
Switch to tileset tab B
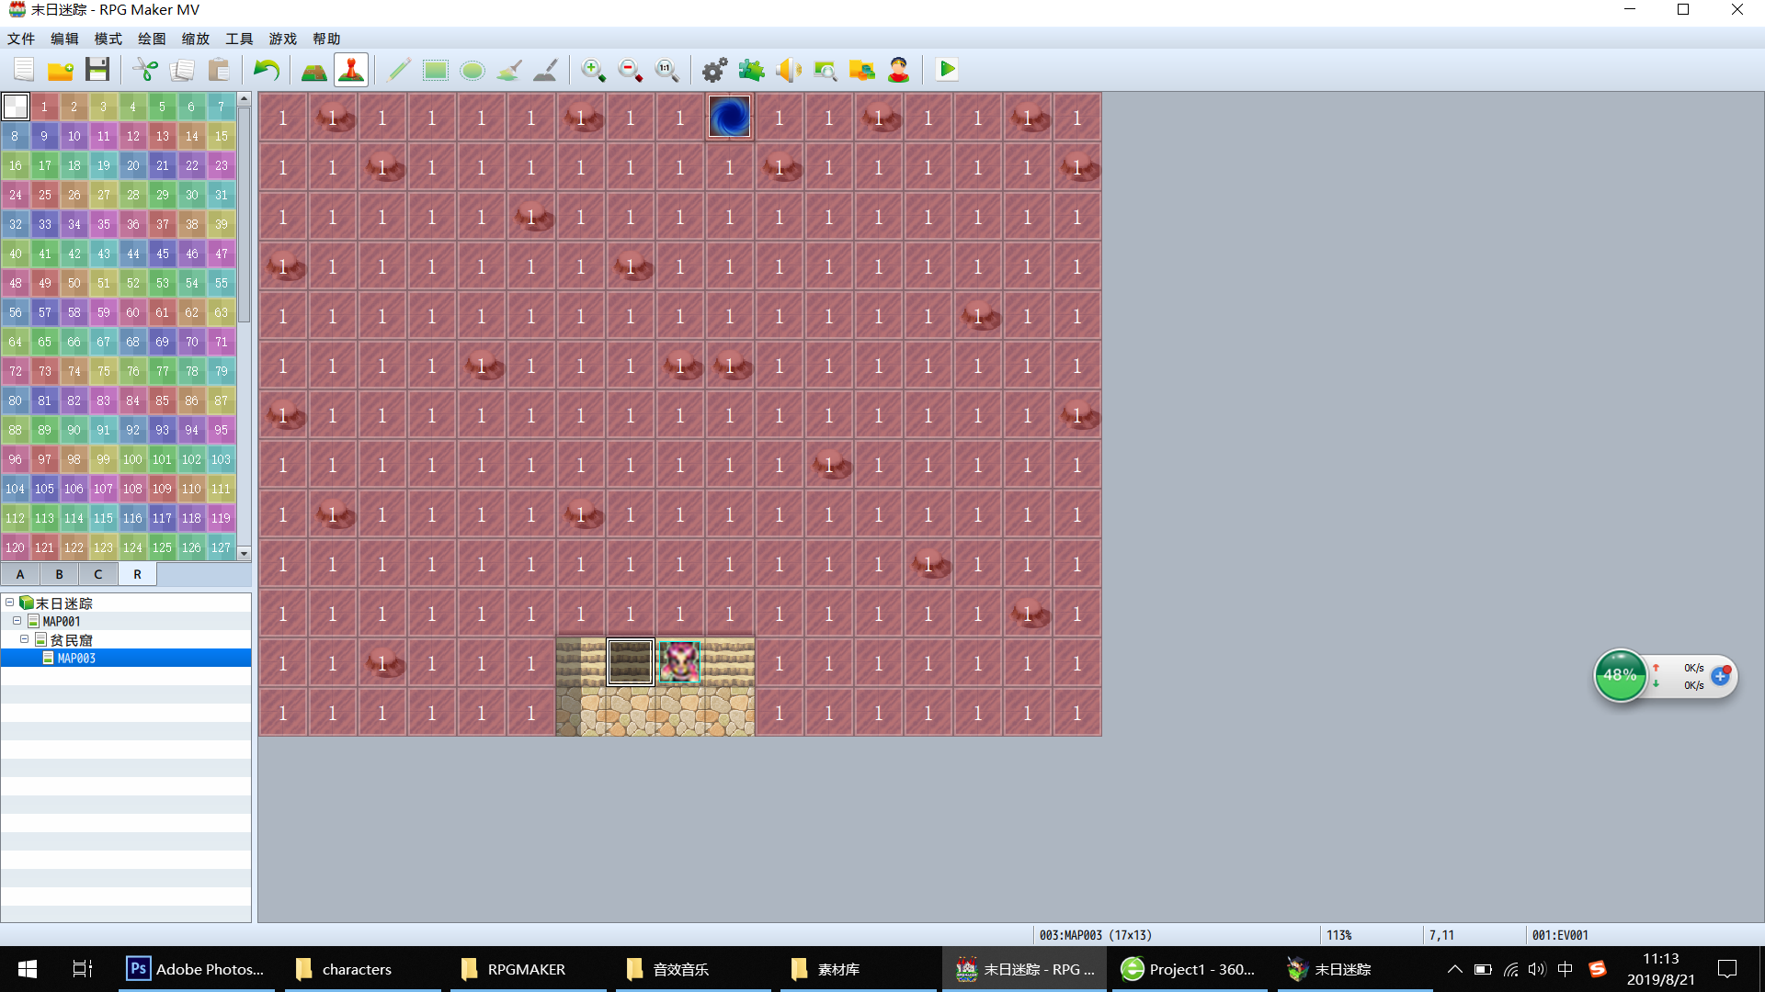60,574
